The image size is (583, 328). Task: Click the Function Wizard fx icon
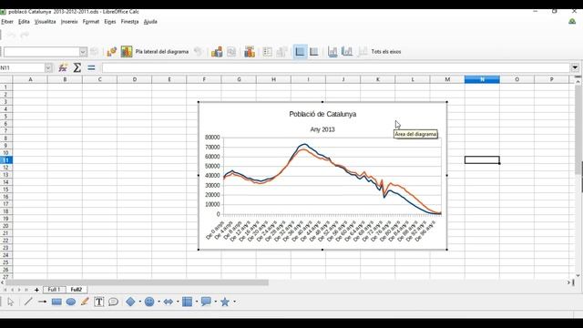pyautogui.click(x=63, y=67)
